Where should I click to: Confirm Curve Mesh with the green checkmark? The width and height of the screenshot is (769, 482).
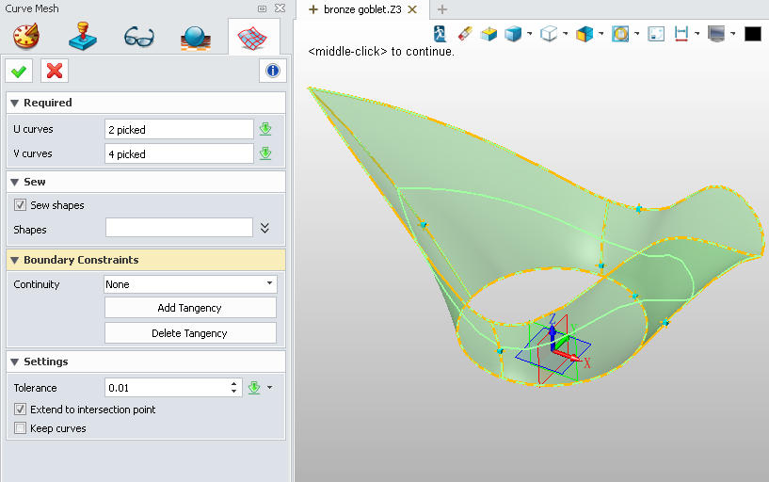tap(19, 72)
